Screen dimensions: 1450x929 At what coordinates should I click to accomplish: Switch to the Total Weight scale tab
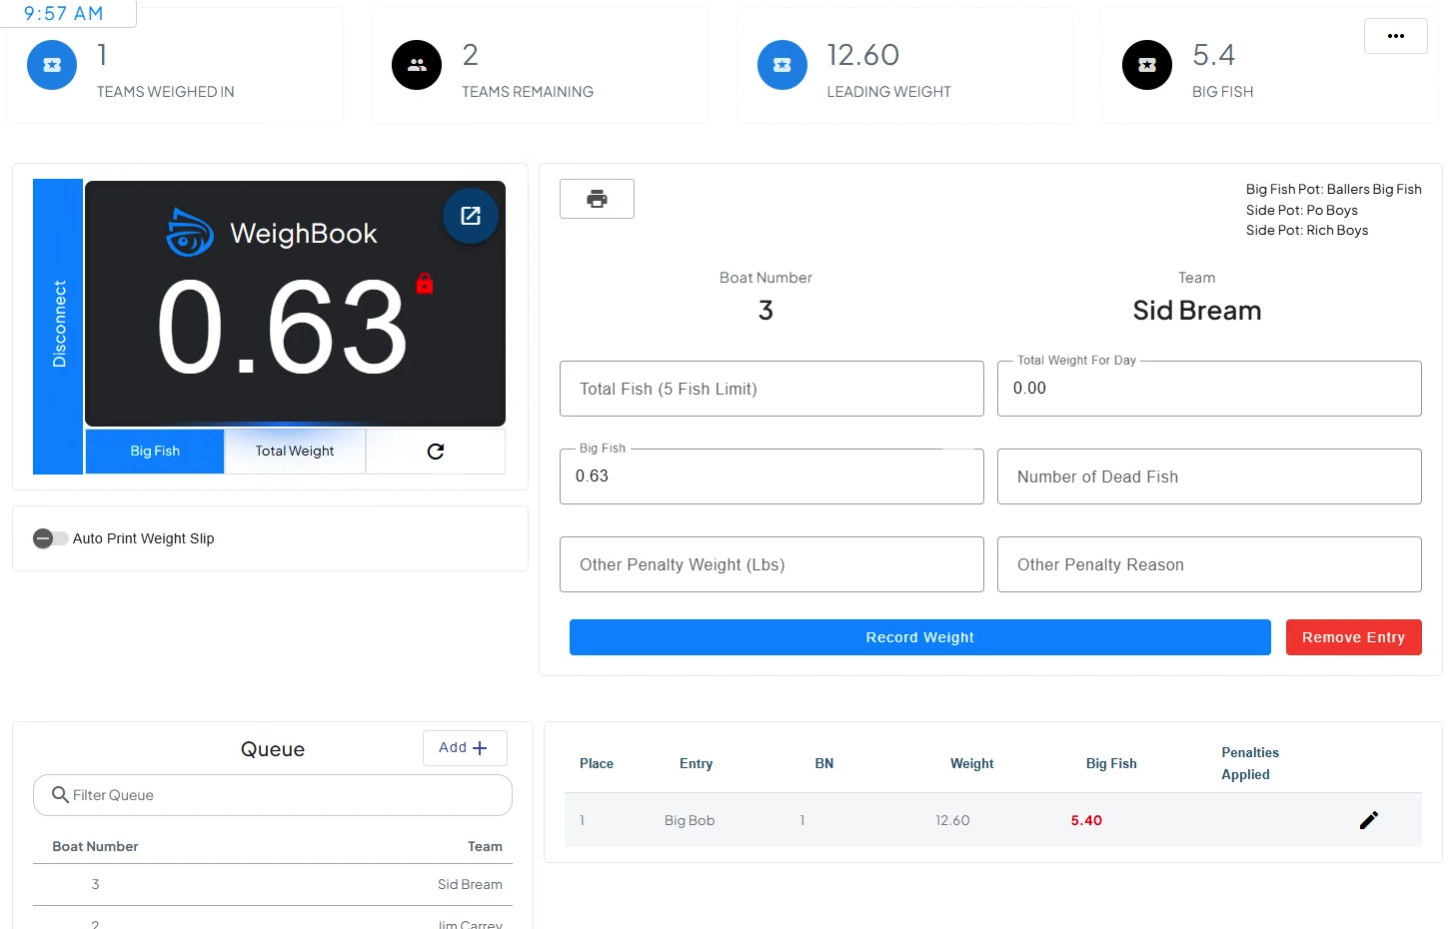point(295,452)
